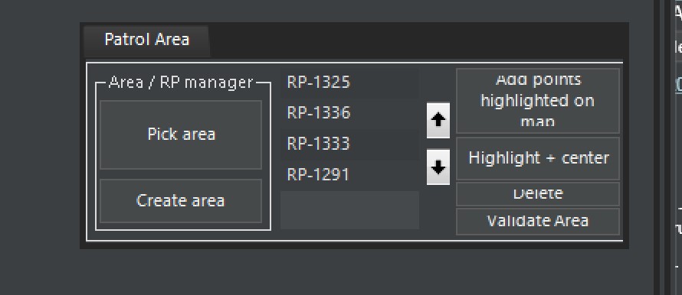Screen dimensions: 682x295
Task: Click the Pick area button
Action: (x=181, y=135)
